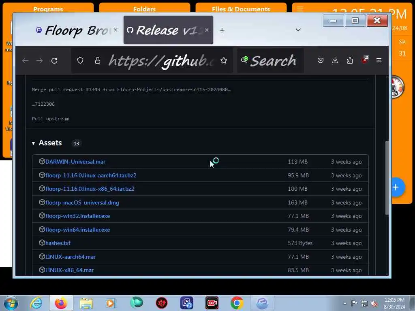Download DARWIN-Universal.mar
Image resolution: width=415 pixels, height=311 pixels.
click(x=75, y=162)
